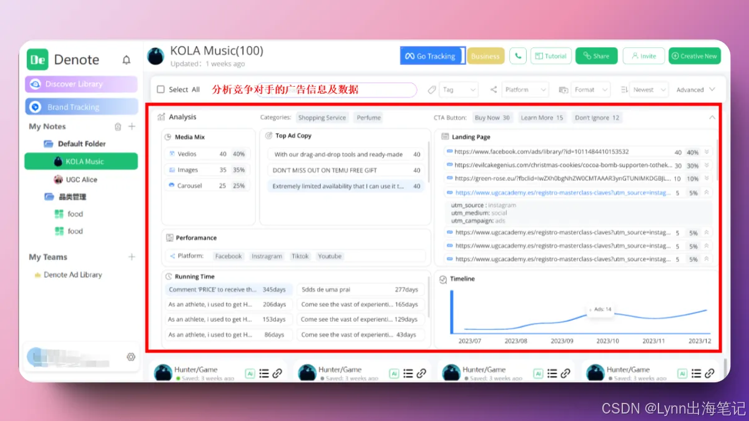Add a new team with plus icon
The image size is (749, 421).
pos(132,257)
